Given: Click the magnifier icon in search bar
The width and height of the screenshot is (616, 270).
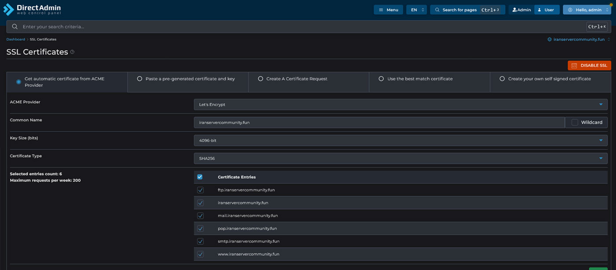Looking at the screenshot, I should (15, 27).
